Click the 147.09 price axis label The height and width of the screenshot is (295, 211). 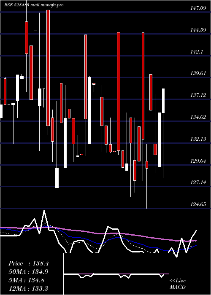coord(198,8)
